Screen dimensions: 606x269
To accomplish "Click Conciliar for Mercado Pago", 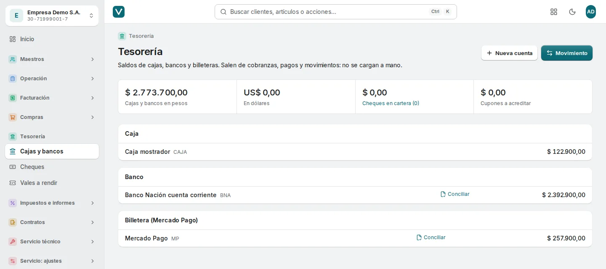I will click(x=431, y=237).
